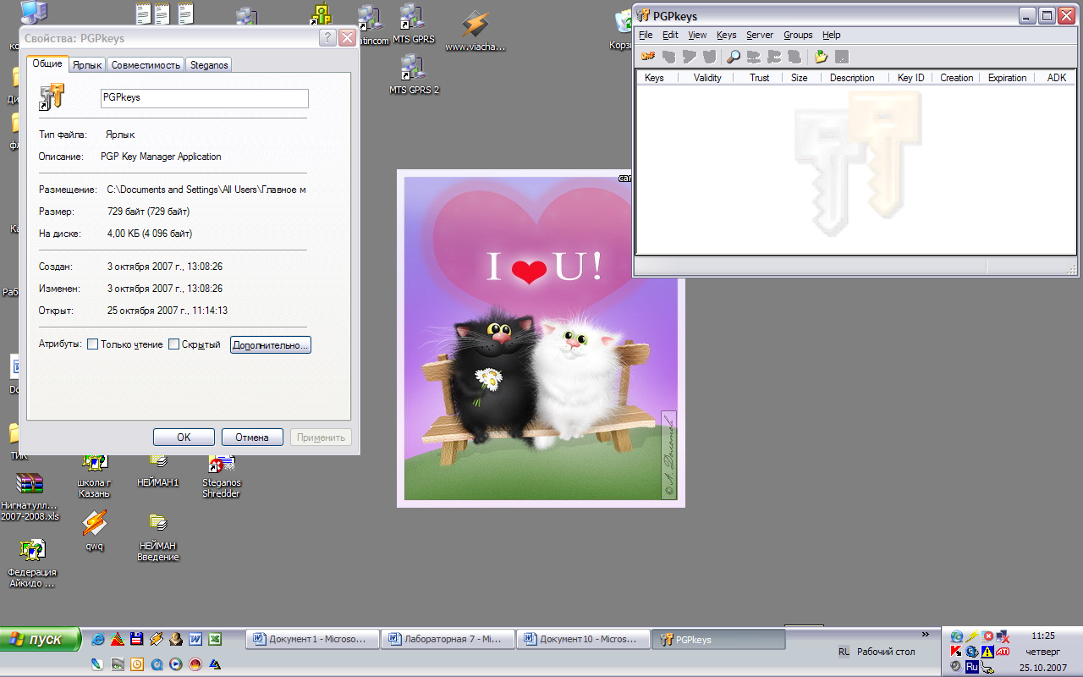Select the НЕЙМАН Введение desktop folder
Image resolution: width=1083 pixels, height=677 pixels.
pyautogui.click(x=158, y=537)
